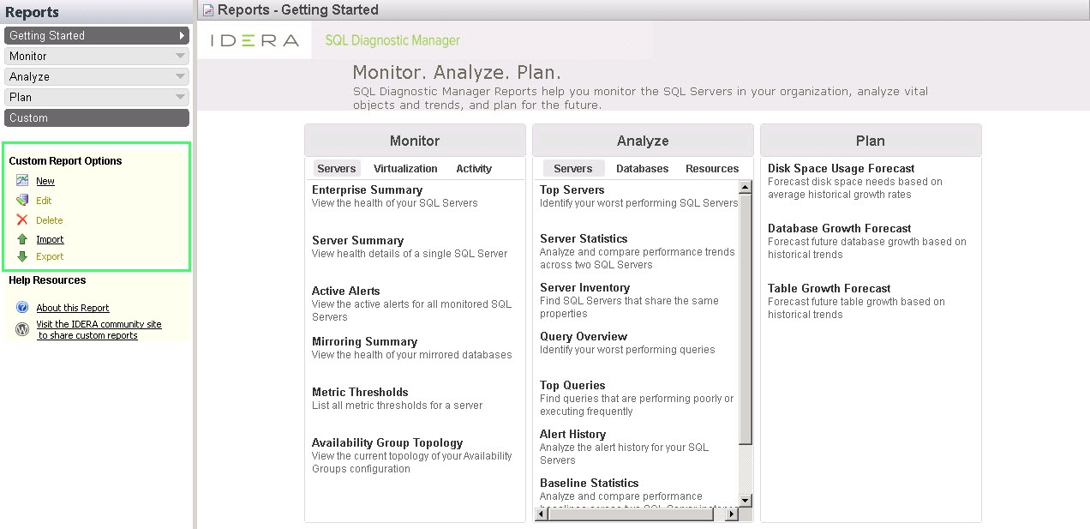Expand the Analyze sidebar section
This screenshot has width=1090, height=529.
click(x=97, y=76)
